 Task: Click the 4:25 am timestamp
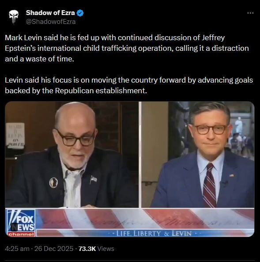(x=17, y=249)
